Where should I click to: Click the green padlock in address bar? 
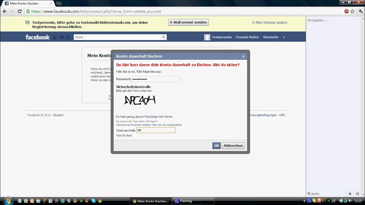click(x=28, y=11)
